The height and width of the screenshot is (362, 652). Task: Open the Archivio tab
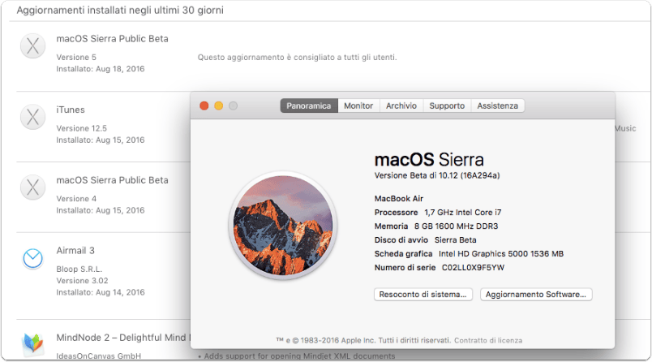click(x=401, y=106)
